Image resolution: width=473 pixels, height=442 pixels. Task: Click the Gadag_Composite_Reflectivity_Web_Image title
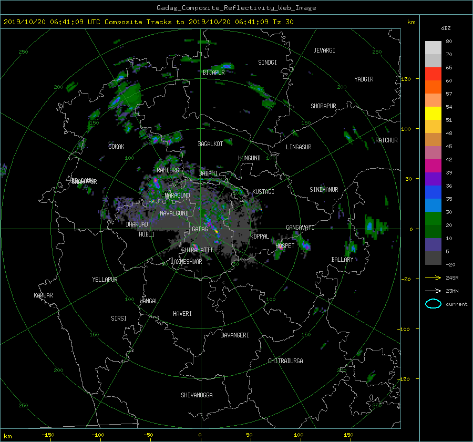[236, 8]
